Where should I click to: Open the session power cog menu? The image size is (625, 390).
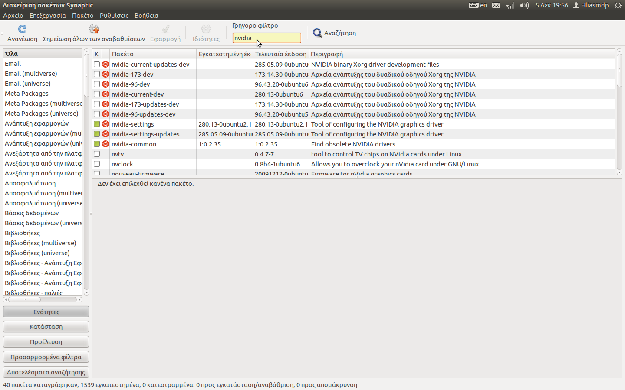click(618, 5)
